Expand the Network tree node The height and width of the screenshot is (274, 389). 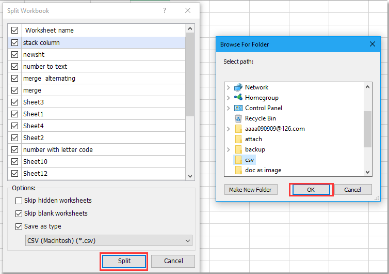229,87
